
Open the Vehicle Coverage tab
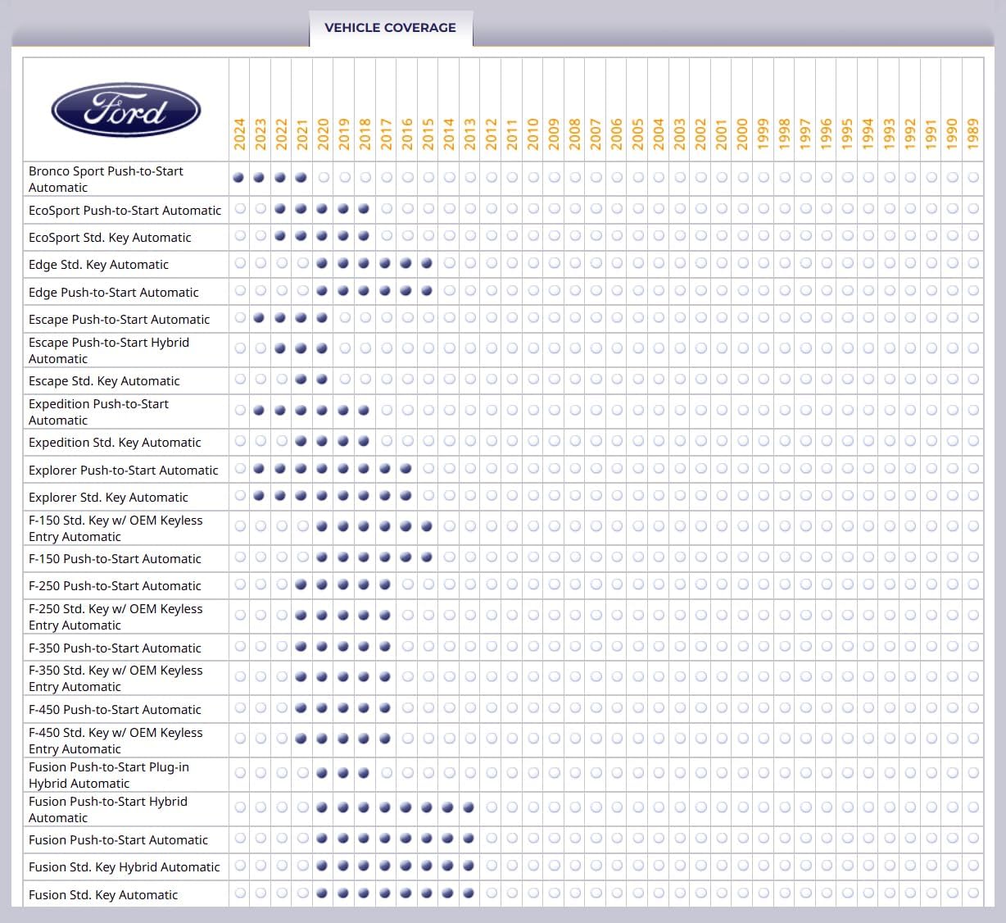point(391,28)
